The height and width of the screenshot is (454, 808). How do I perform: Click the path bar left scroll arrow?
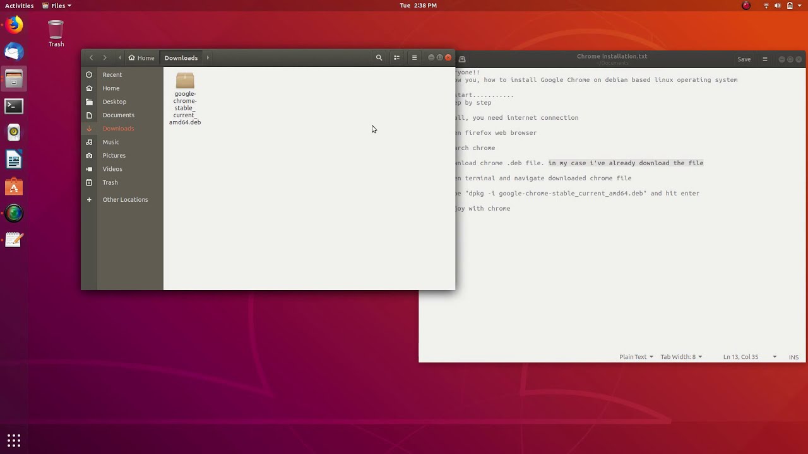click(x=120, y=57)
